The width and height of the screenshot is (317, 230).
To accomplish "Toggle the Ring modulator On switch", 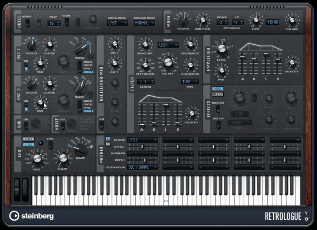I will click(x=101, y=126).
